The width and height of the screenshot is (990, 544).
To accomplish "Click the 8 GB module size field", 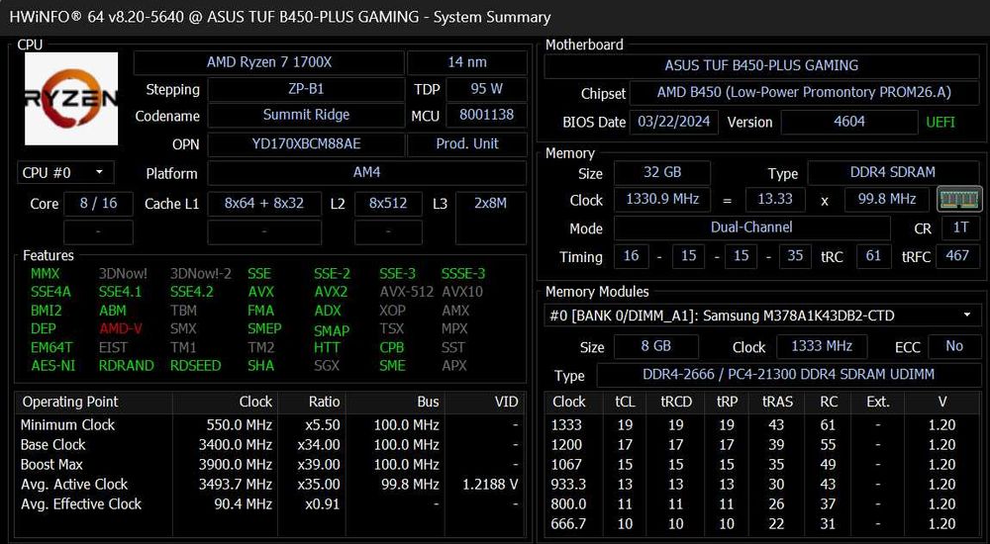I will [x=656, y=346].
